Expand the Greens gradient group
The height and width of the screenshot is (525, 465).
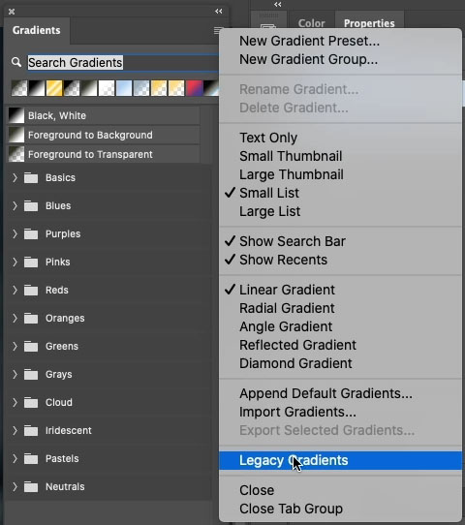point(15,346)
